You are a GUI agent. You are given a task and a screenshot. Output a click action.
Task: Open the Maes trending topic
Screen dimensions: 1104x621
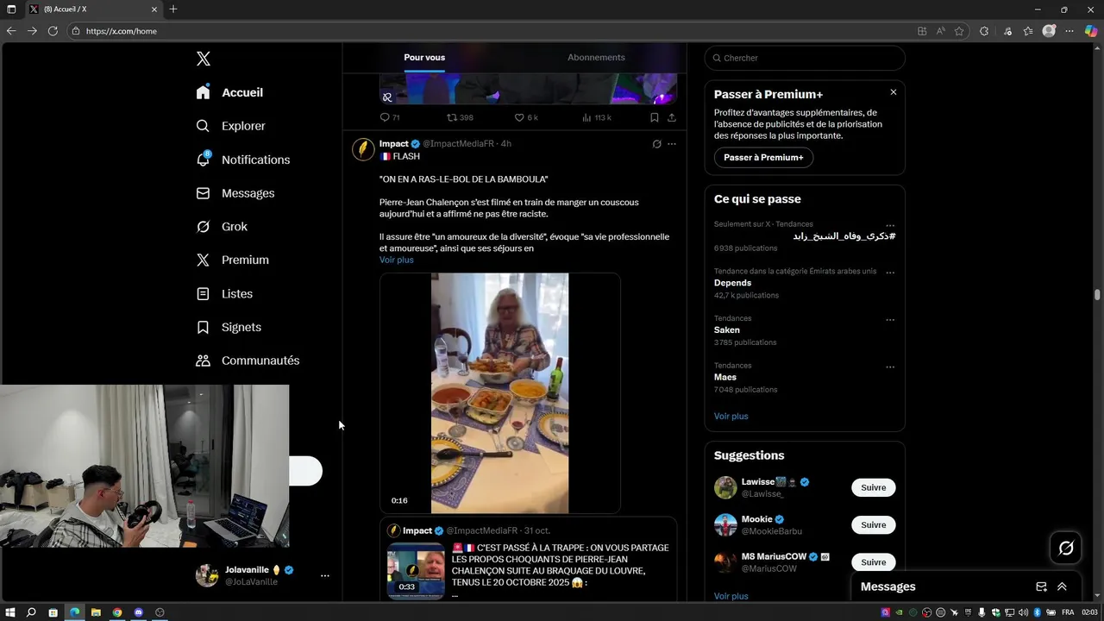[x=725, y=377]
